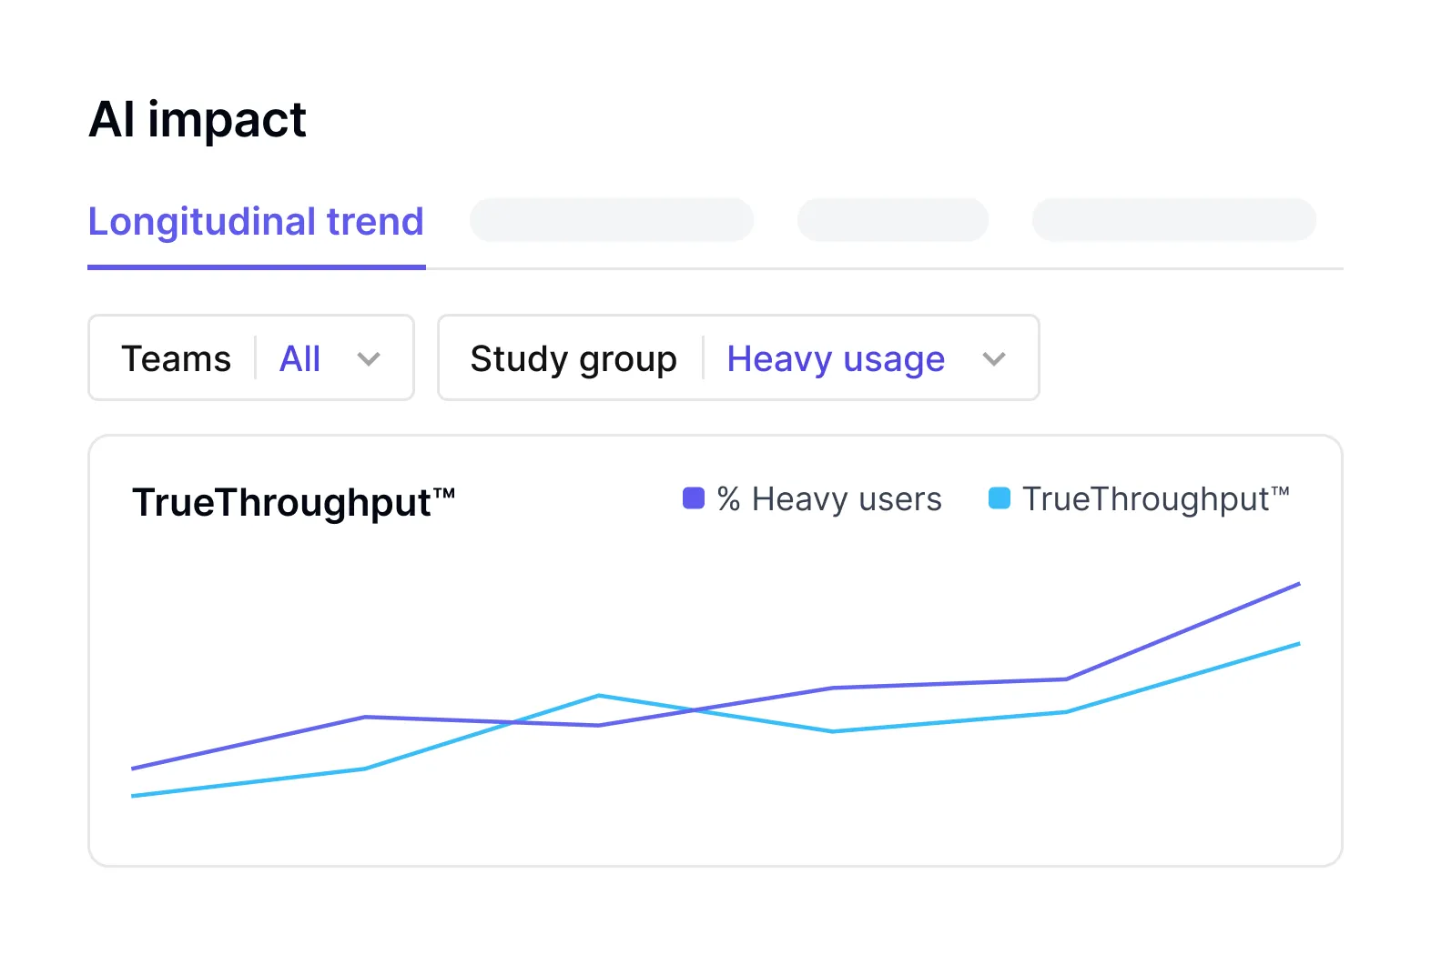Select the fourth placeholder tab
Screen dimensions: 1431x955
(1174, 220)
